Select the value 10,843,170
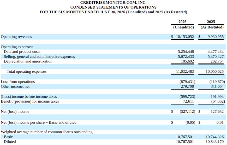Screen dimensions: 227x145 pyautogui.click(x=215, y=142)
